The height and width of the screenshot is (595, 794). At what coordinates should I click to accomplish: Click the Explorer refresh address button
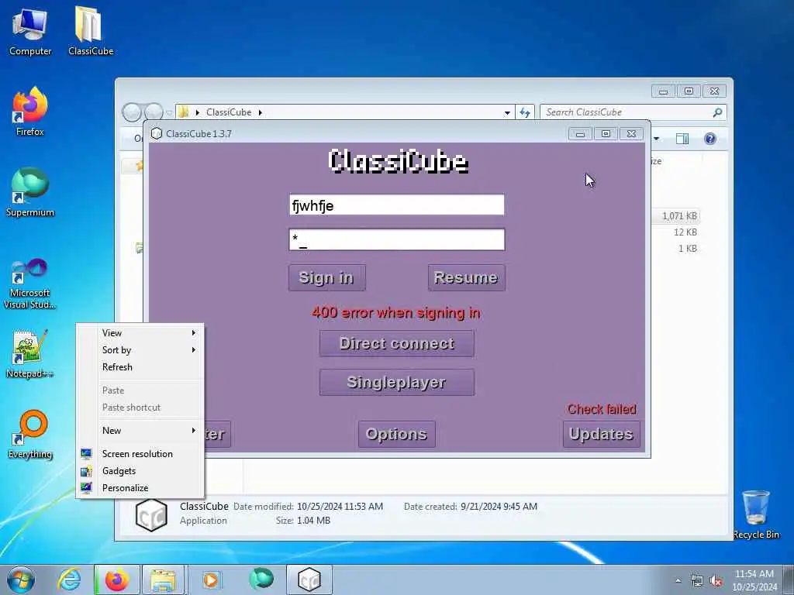pyautogui.click(x=525, y=112)
